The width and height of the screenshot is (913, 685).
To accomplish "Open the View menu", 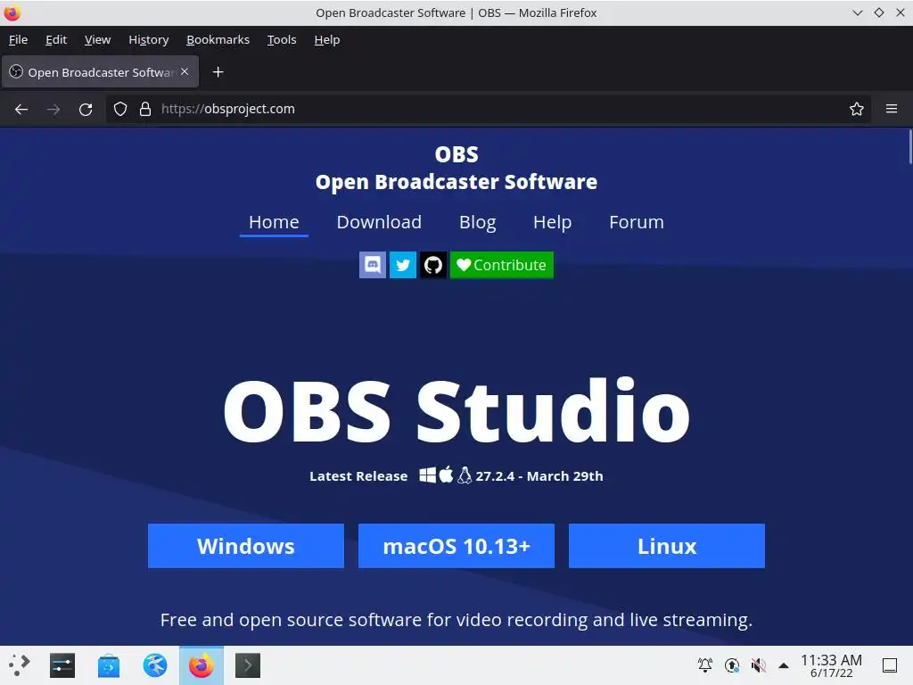I will click(x=97, y=39).
